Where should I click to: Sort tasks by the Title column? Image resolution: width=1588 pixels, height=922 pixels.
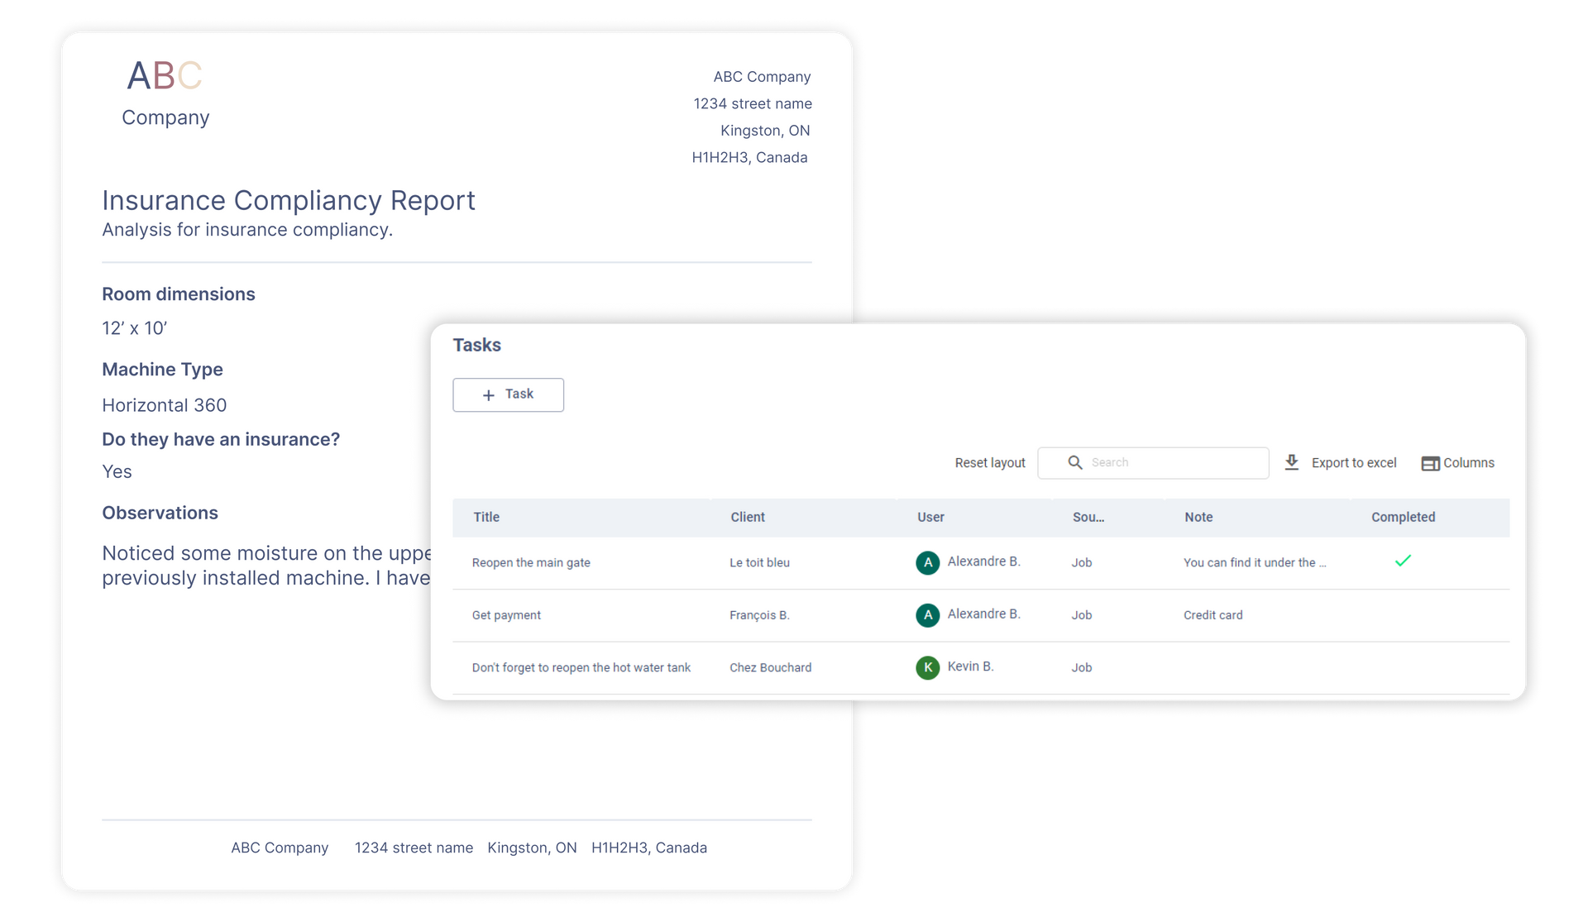[x=486, y=517]
